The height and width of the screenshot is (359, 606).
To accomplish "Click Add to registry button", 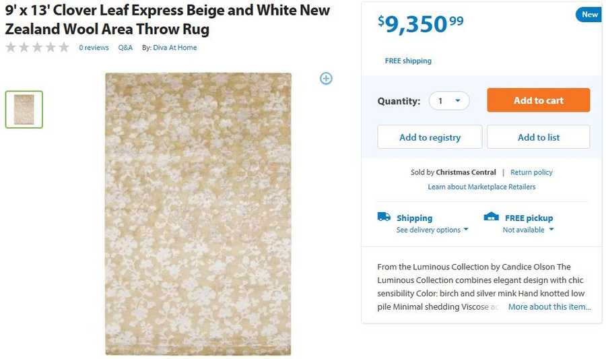I will coord(430,137).
